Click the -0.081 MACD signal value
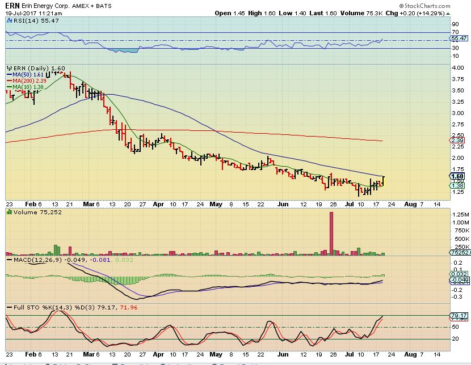The image size is (471, 365). (101, 260)
